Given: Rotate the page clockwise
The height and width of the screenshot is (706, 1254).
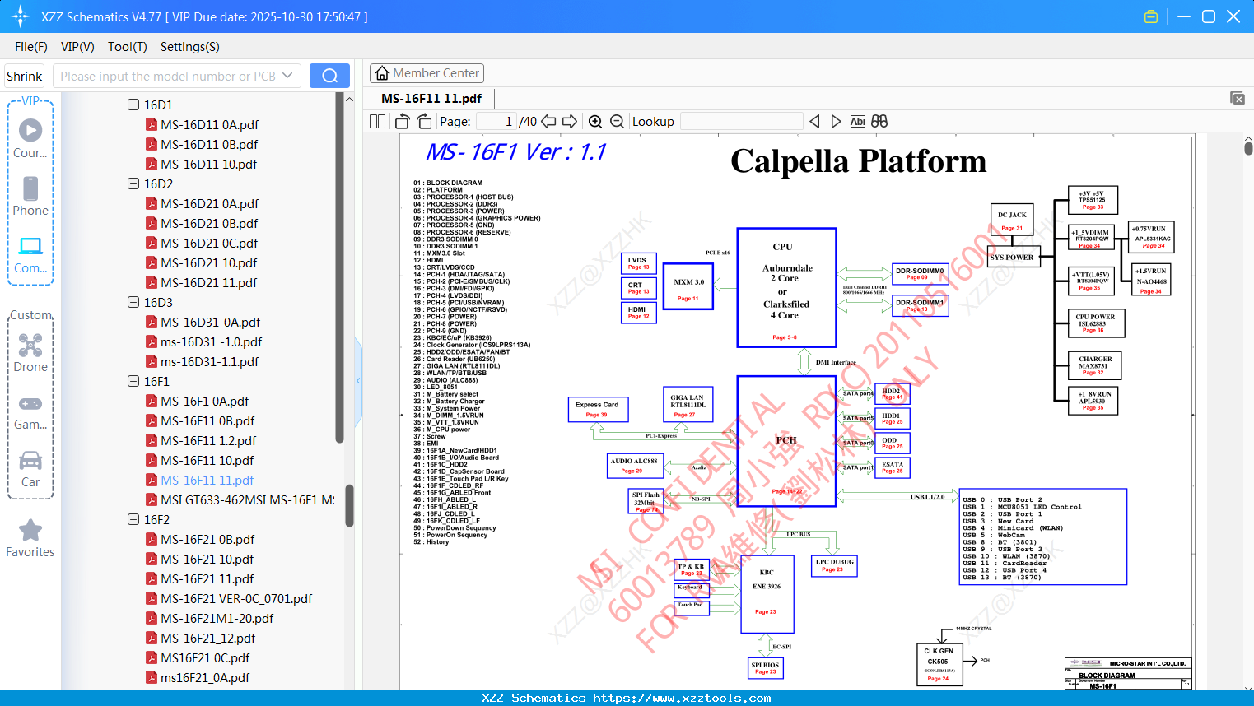Looking at the screenshot, I should coord(424,121).
